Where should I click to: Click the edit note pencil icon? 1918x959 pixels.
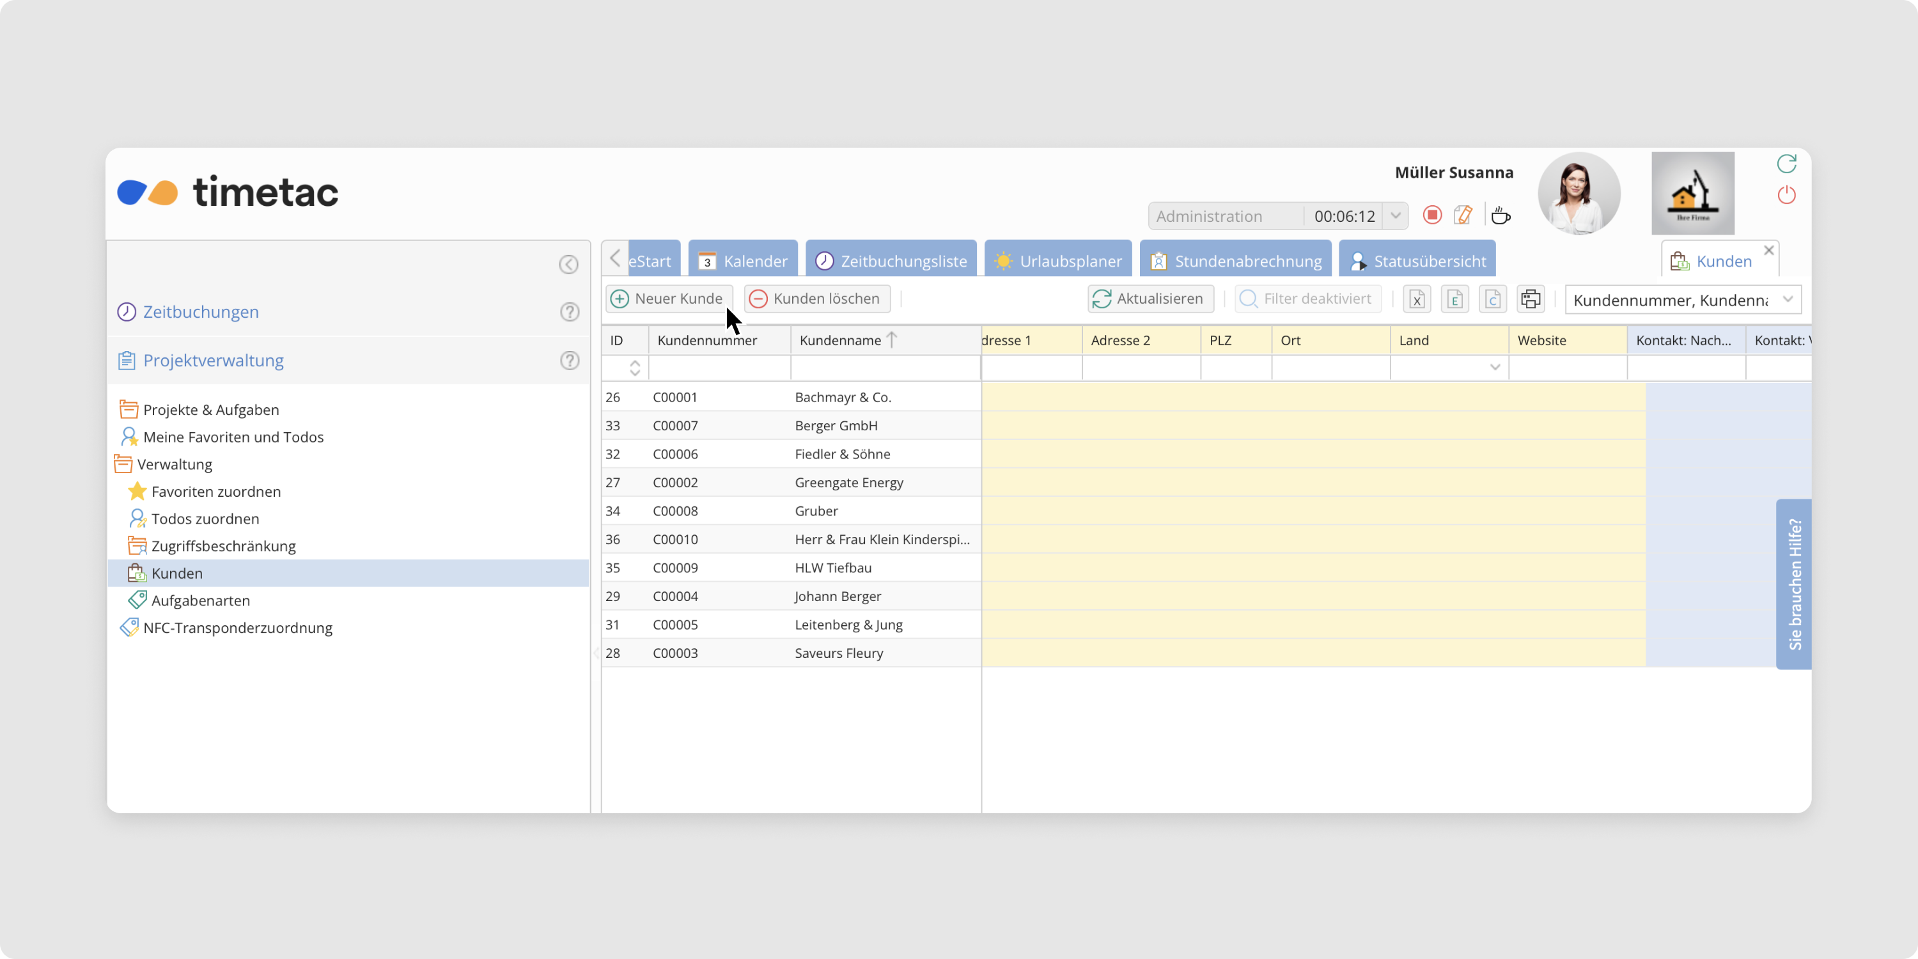(1462, 215)
